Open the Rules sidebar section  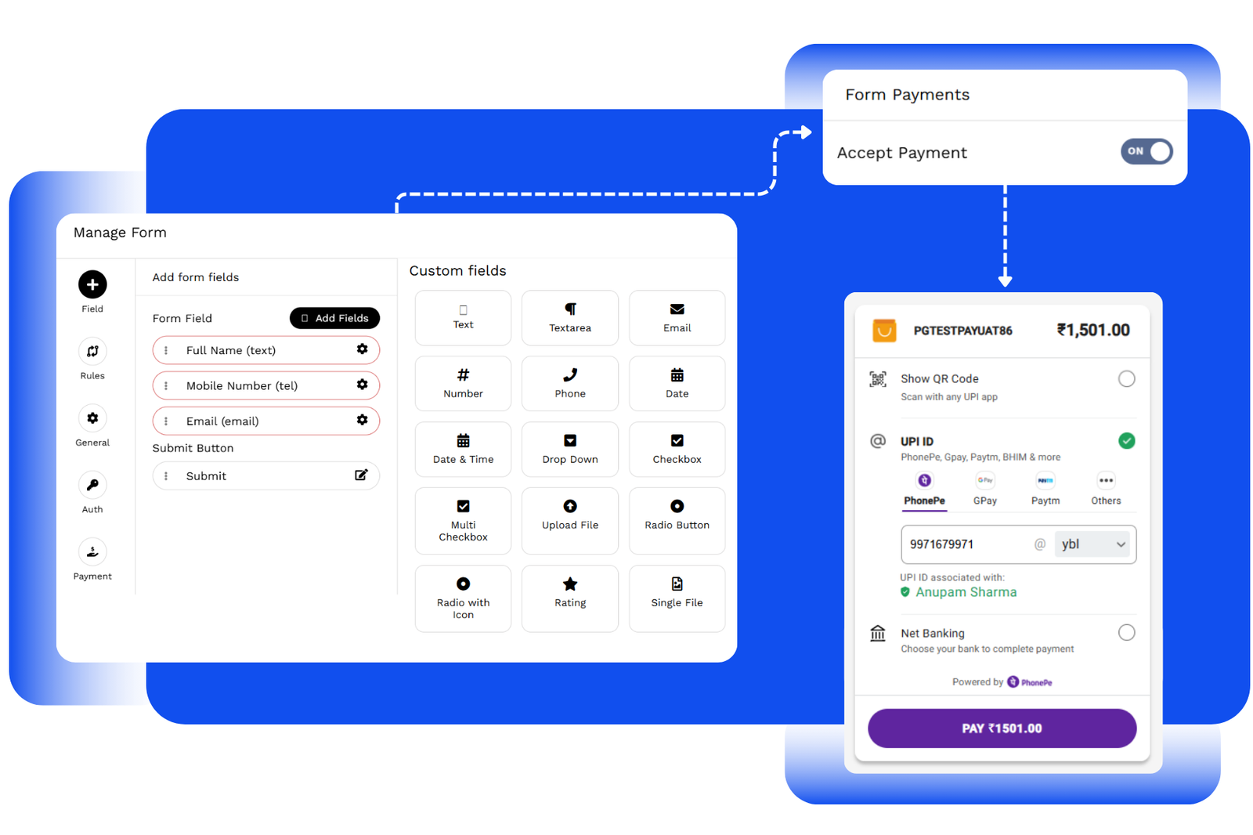(x=92, y=352)
